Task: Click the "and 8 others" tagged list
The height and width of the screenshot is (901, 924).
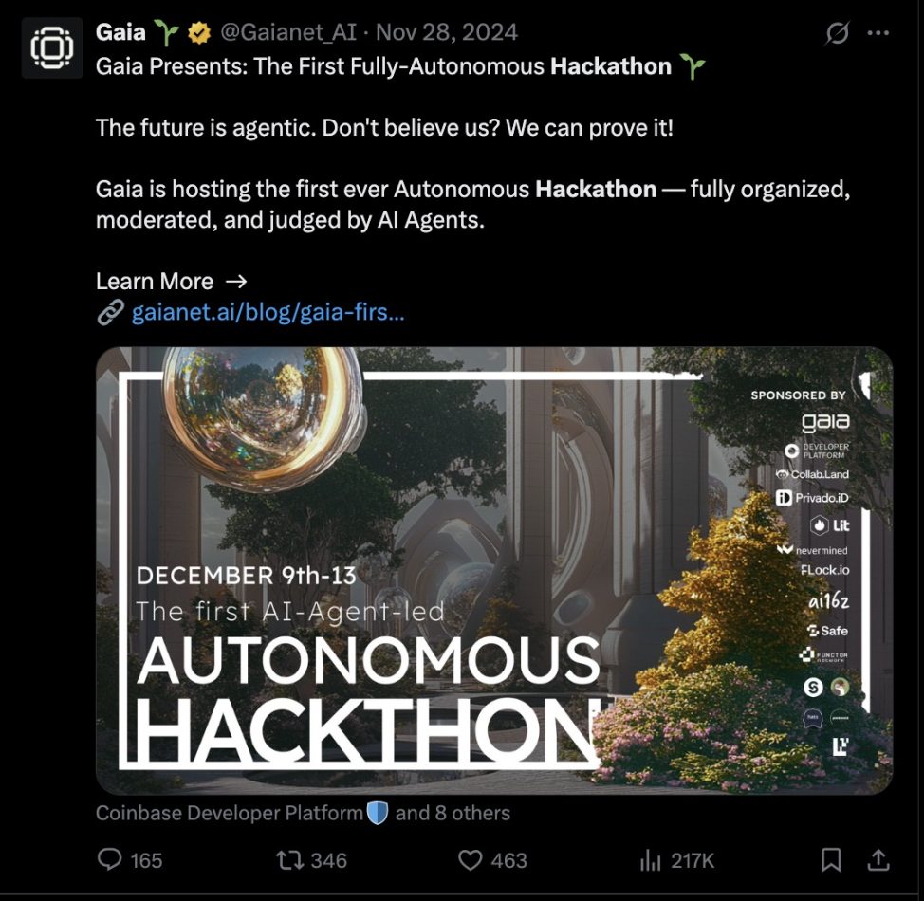Action: 453,813
